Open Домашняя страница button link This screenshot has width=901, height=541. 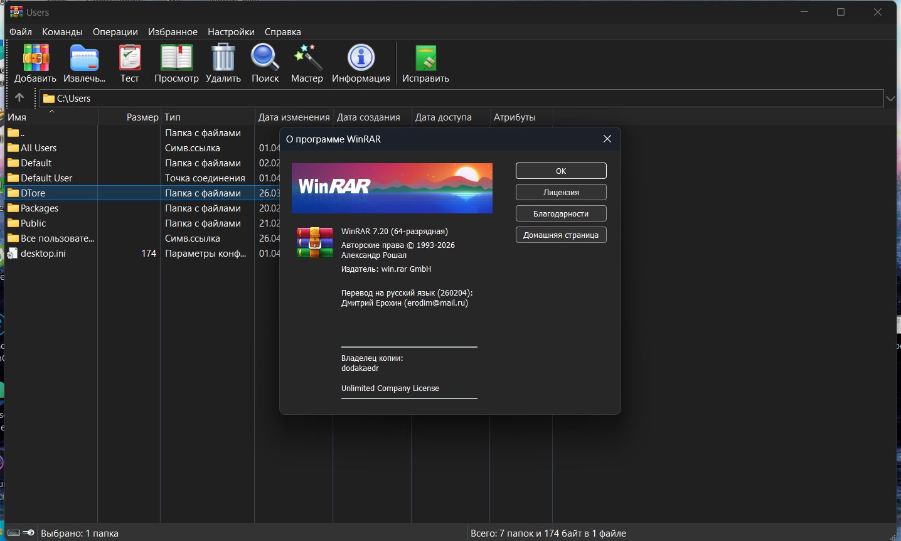561,235
